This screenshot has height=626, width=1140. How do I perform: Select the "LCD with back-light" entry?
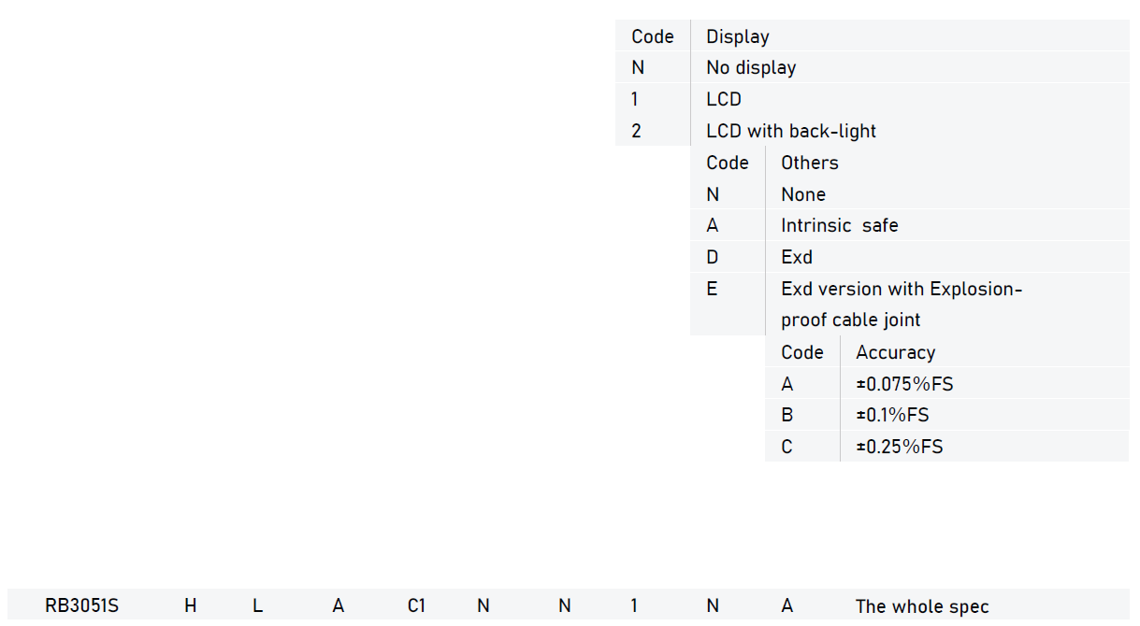791,131
